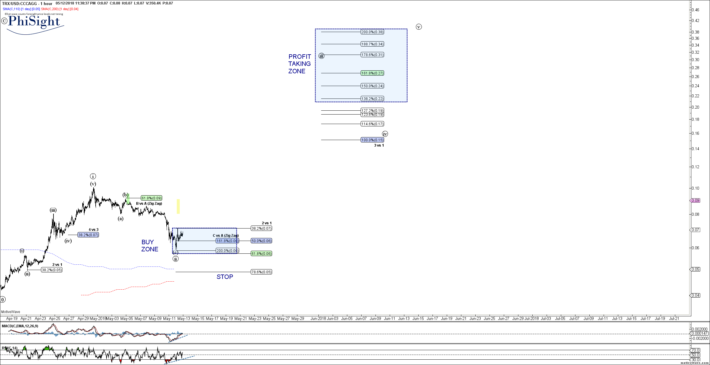Click the yellow highlight bar on chart
710x365 pixels.
click(x=178, y=206)
